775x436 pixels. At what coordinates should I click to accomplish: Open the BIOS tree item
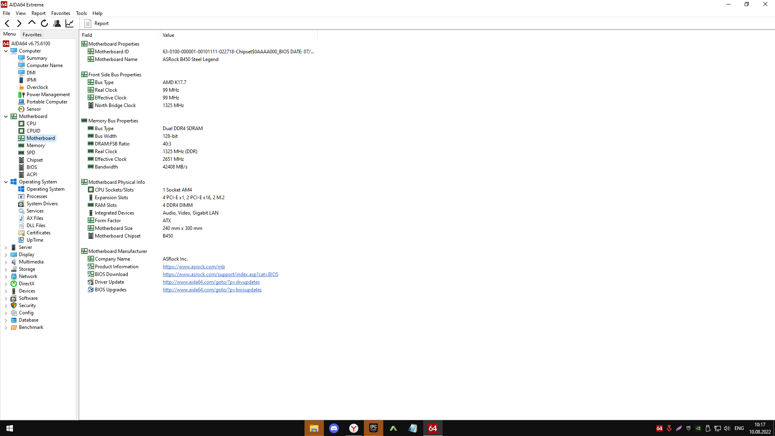point(32,167)
